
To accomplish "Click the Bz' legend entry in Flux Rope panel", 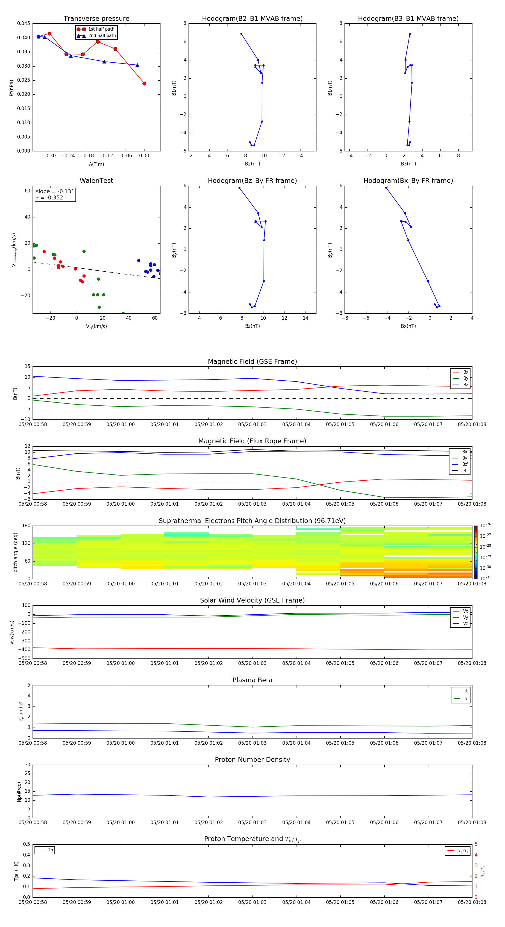I will coord(460,465).
